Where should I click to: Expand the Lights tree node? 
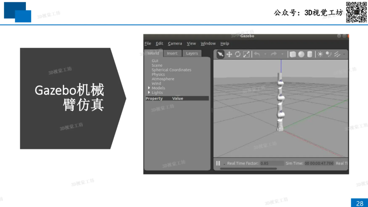point(149,92)
